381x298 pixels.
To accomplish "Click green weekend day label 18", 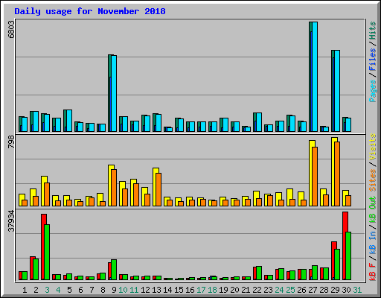I will click(x=212, y=290).
